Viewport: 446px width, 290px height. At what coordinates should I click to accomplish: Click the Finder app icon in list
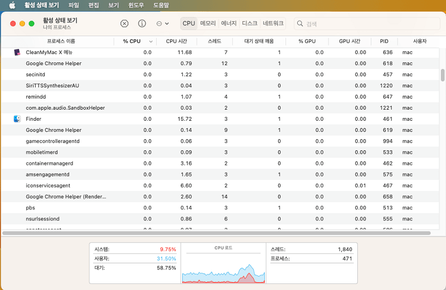(x=17, y=119)
